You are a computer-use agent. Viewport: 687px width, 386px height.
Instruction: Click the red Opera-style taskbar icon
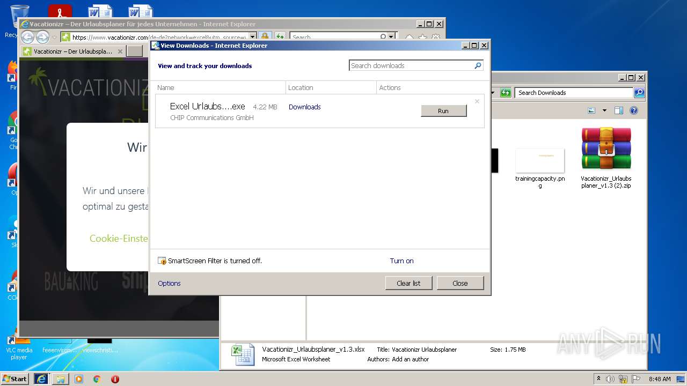[115, 379]
